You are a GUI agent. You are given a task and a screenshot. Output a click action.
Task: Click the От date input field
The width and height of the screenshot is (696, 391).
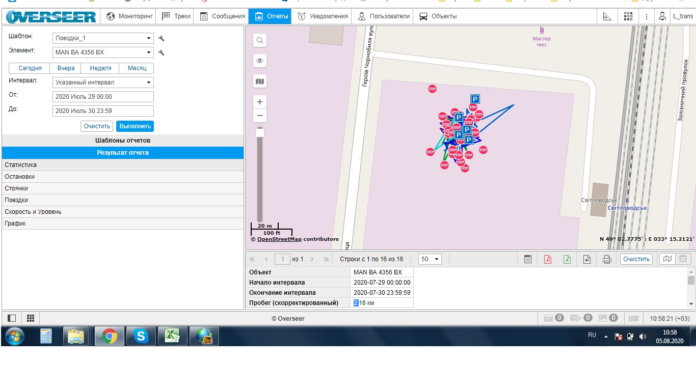pyautogui.click(x=103, y=97)
